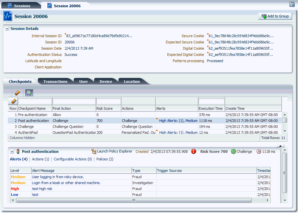Click detail panel vertical scroll up arrow

285,150
